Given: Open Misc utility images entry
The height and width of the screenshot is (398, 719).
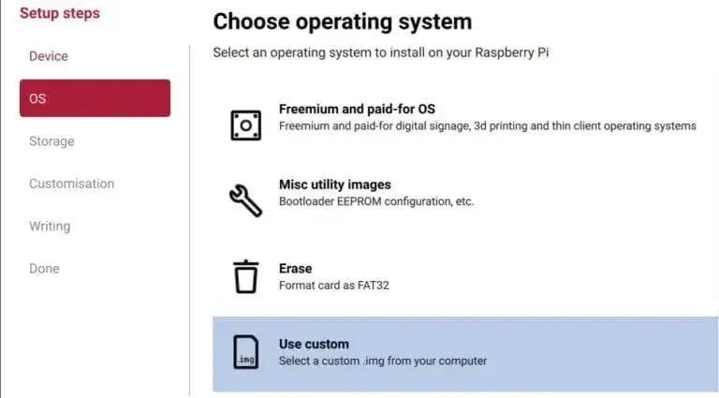Looking at the screenshot, I should pyautogui.click(x=334, y=184).
